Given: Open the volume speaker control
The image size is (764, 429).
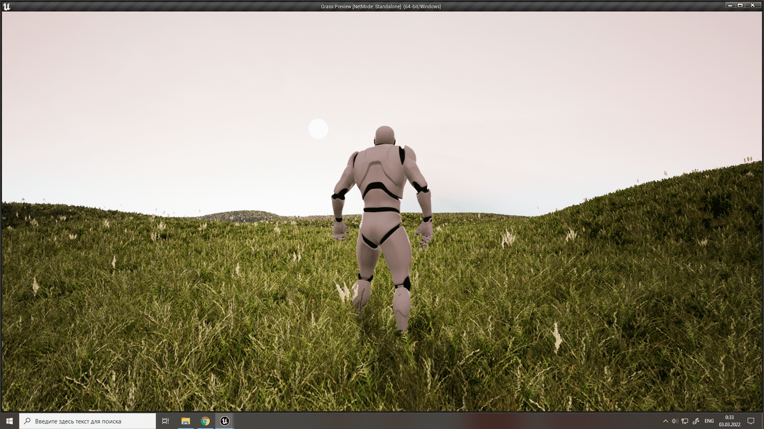Looking at the screenshot, I should click(x=674, y=421).
